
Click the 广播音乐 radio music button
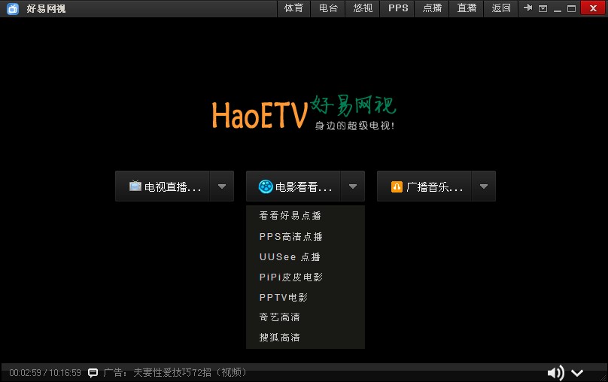click(424, 186)
